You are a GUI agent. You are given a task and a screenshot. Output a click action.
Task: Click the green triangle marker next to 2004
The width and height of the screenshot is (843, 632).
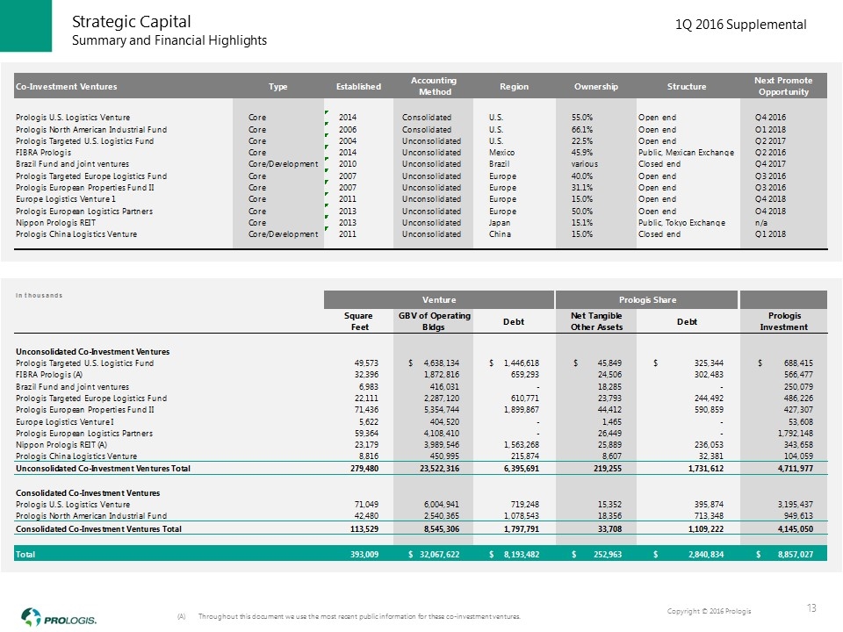pyautogui.click(x=327, y=137)
